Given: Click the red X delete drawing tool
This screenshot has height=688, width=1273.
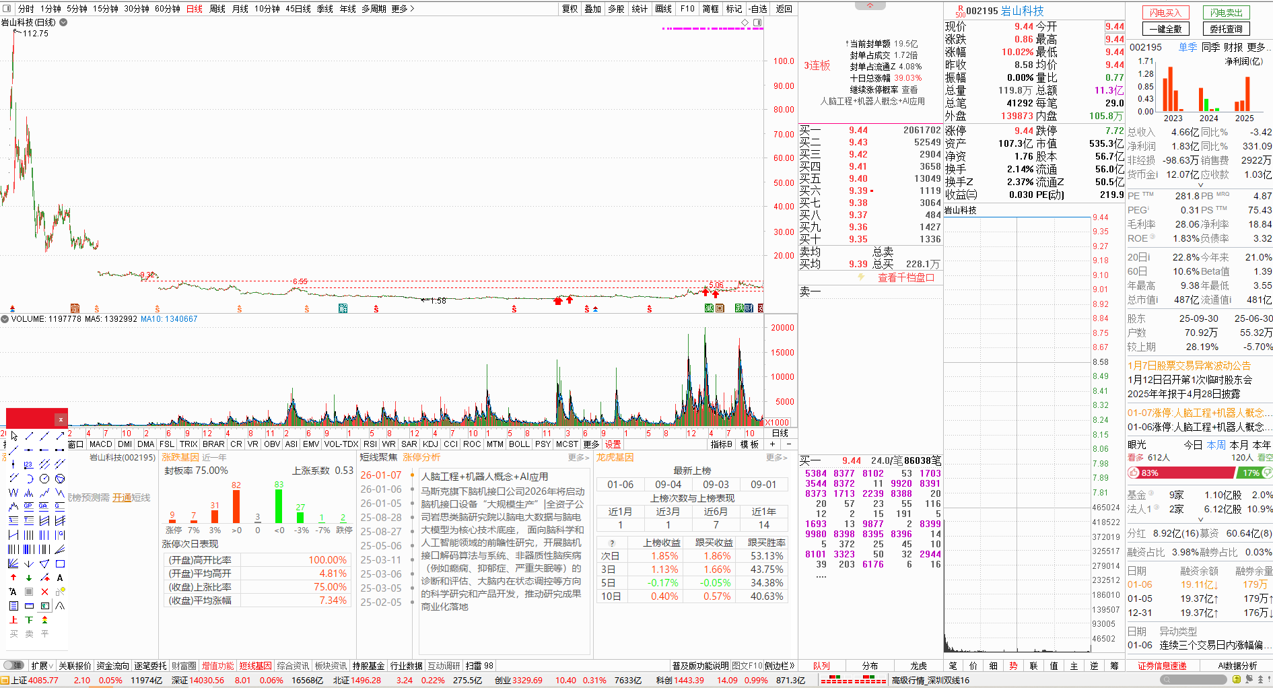Looking at the screenshot, I should click(44, 592).
